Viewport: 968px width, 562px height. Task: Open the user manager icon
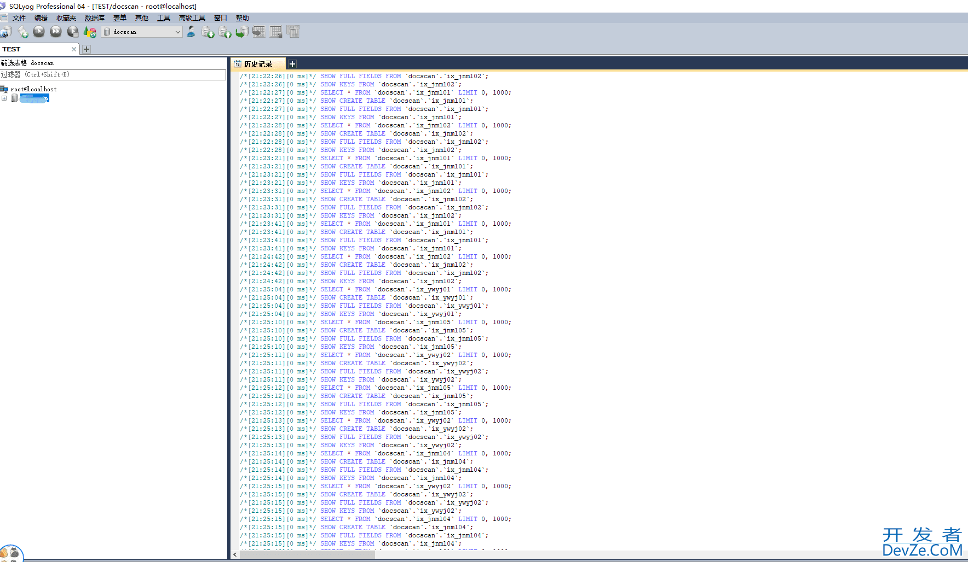[191, 32]
